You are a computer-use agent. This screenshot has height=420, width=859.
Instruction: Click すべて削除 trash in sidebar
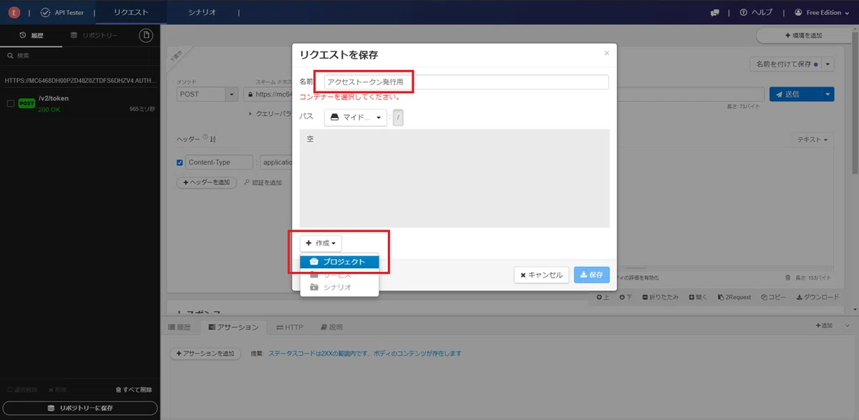(133, 390)
